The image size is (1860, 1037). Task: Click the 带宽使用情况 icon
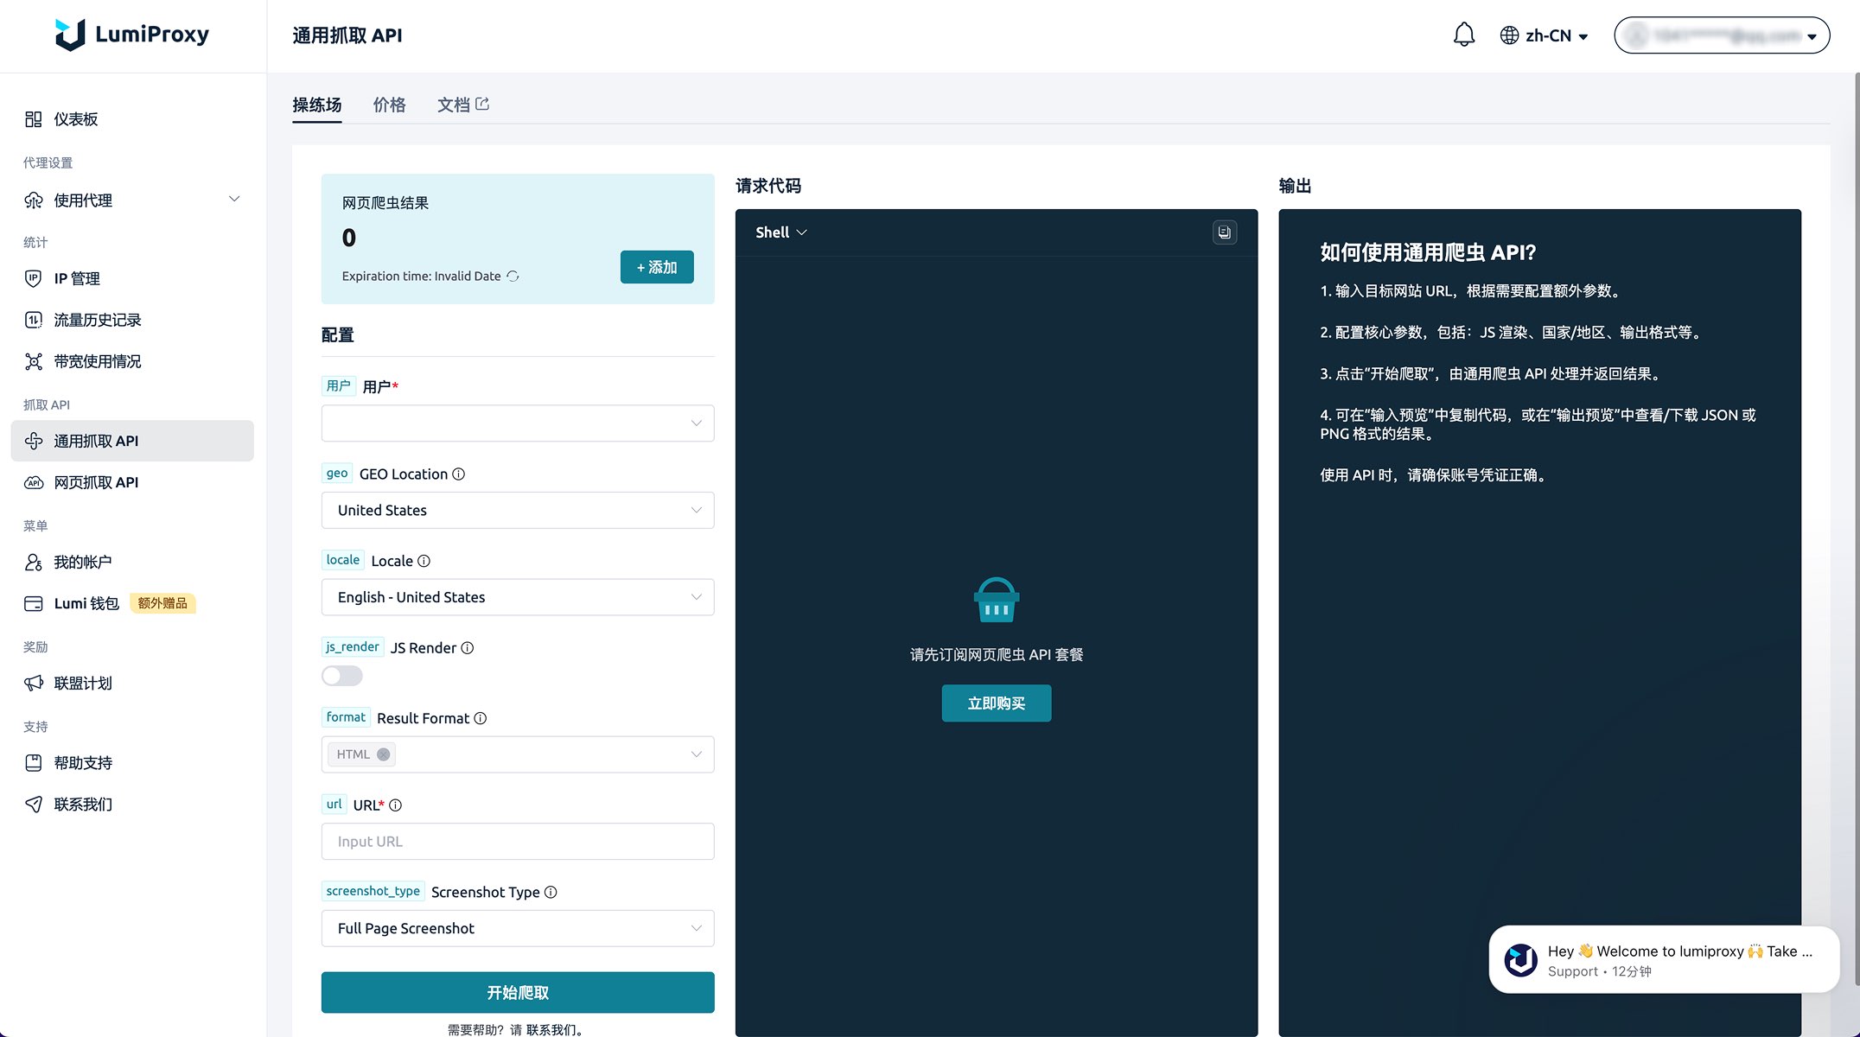click(x=34, y=361)
